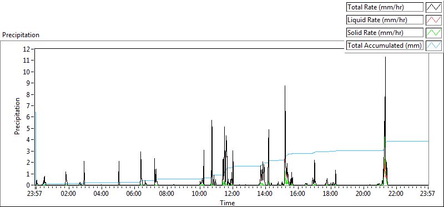Screen dimensions: 444x207
Task: Click the 23:57 start time axis label
Action: [36, 194]
